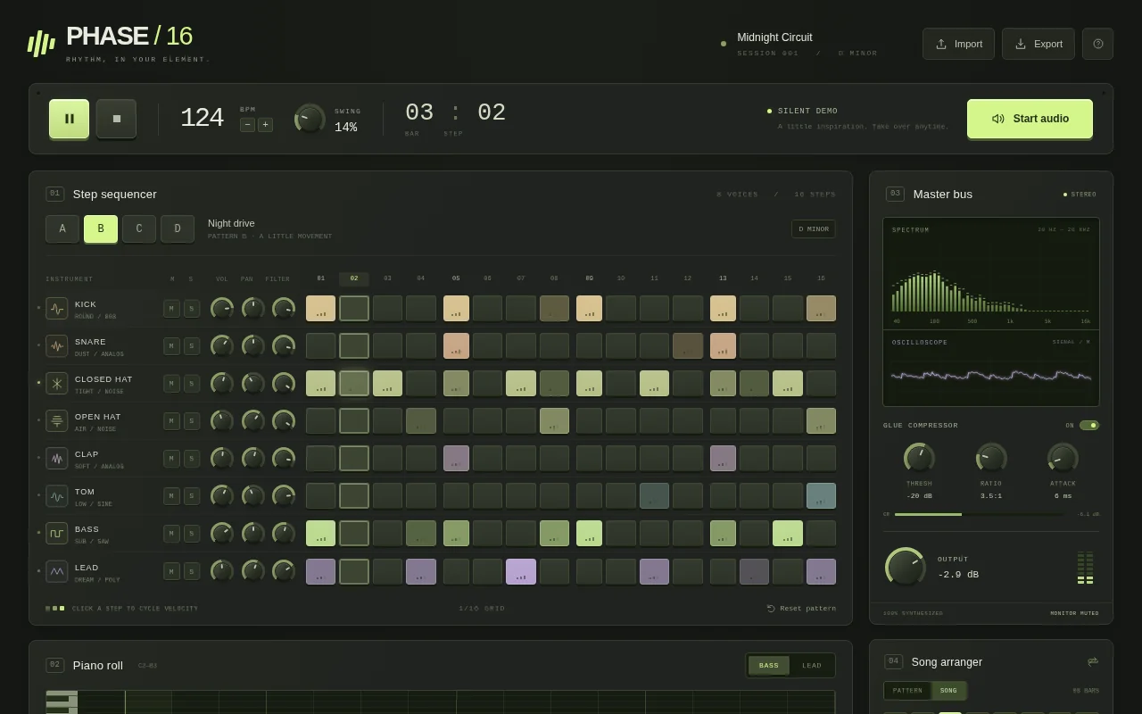Click the compressor Thresh knob

[x=919, y=458]
